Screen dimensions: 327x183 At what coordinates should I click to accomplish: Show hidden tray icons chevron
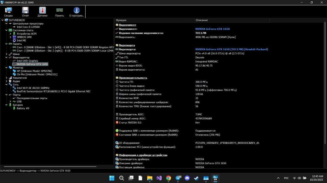pyautogui.click(x=278, y=178)
